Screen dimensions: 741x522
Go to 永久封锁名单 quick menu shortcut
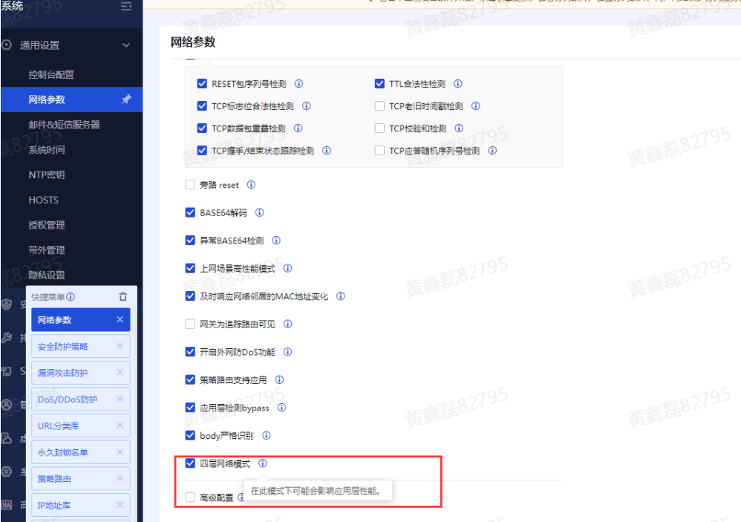click(81, 452)
